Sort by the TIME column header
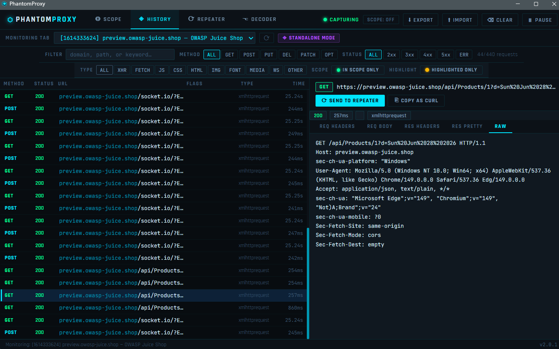Viewport: 559px width, 349px height. pyautogui.click(x=299, y=84)
